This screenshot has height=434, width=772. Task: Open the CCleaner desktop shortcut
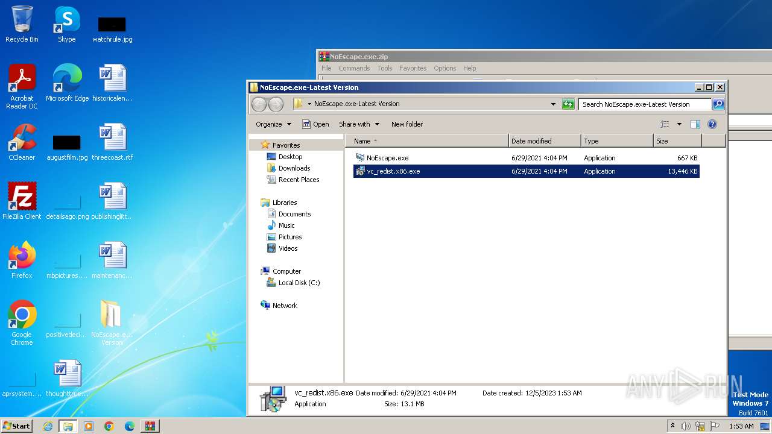(x=22, y=142)
